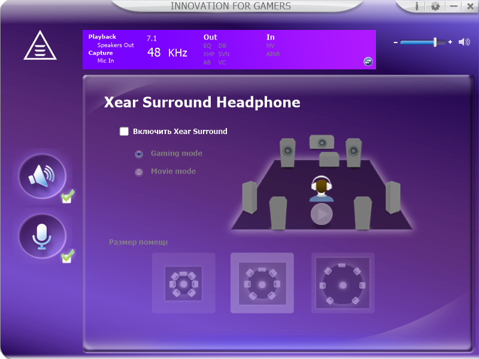Click the XHP output indicator
479x359 pixels.
[x=209, y=54]
